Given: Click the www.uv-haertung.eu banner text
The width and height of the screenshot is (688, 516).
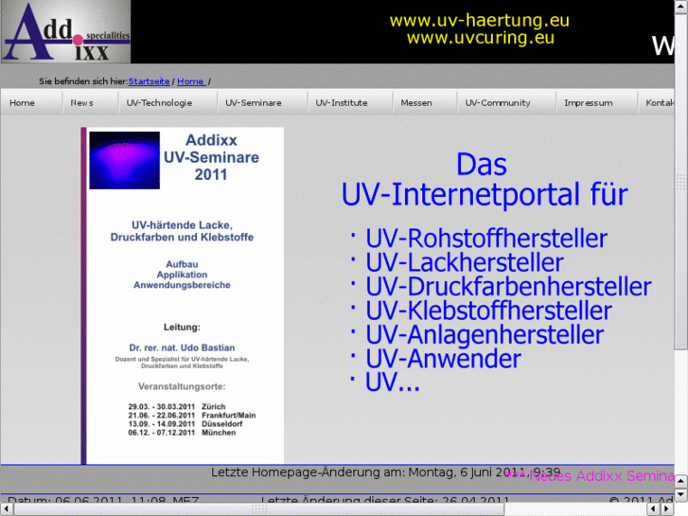Looking at the screenshot, I should 479,20.
